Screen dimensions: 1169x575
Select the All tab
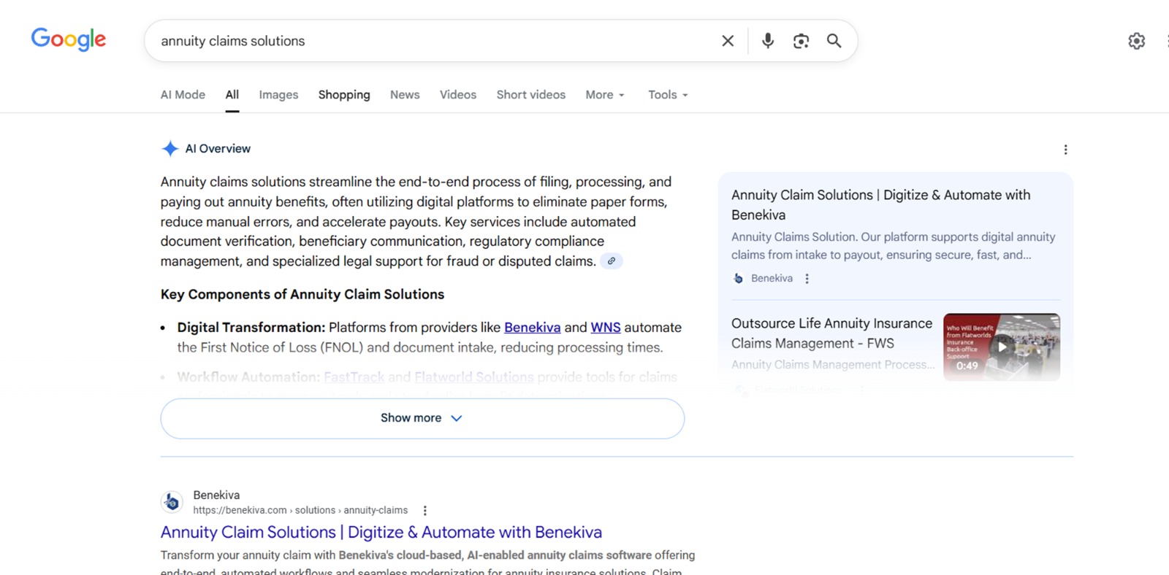pos(232,95)
